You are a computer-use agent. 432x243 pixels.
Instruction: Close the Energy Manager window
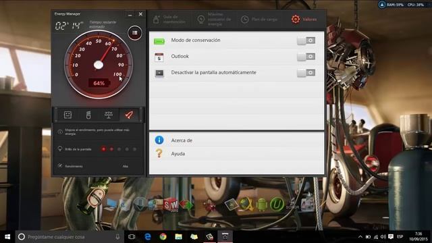click(x=140, y=14)
